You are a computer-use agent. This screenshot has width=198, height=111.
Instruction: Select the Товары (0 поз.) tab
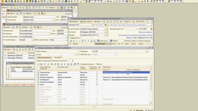[x=75, y=38]
